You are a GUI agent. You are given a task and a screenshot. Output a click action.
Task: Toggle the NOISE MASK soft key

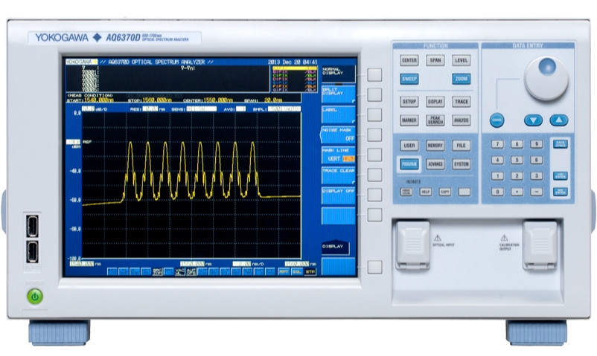pos(338,134)
